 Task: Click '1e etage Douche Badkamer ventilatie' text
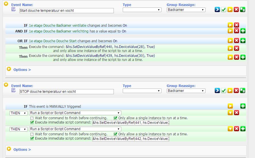click(57, 26)
